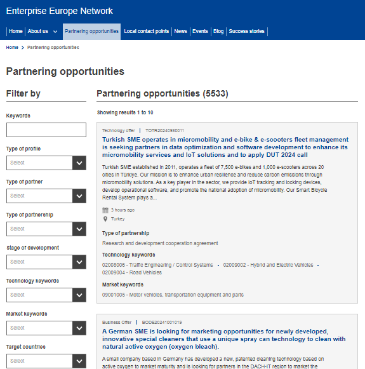Image resolution: width=365 pixels, height=369 pixels.
Task: Open the Target countries dropdown arrow
Action: coord(79,361)
